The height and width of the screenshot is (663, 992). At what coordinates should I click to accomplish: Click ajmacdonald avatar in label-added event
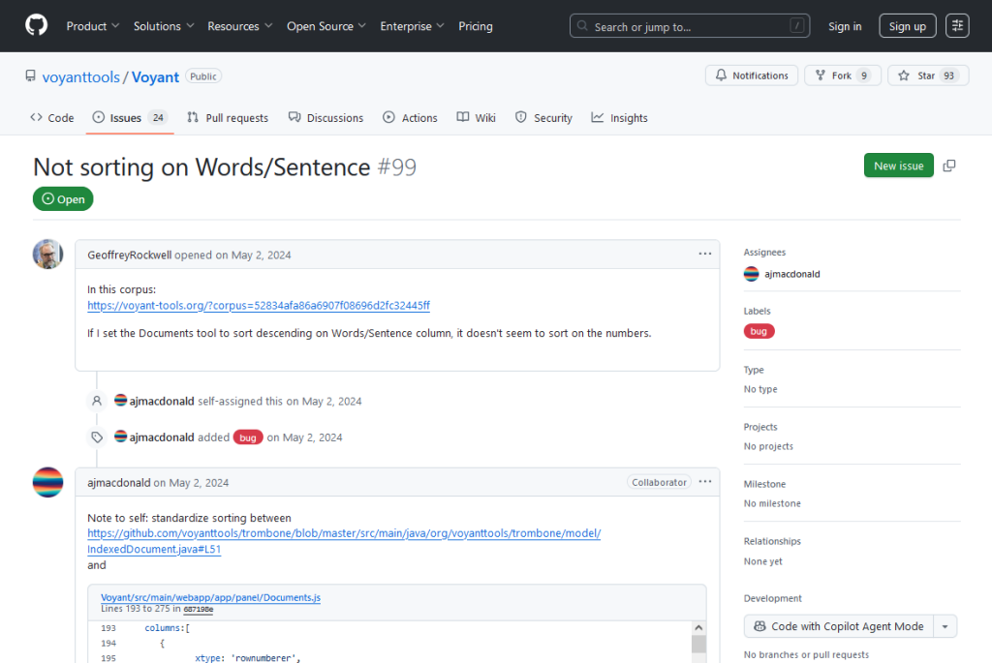pyautogui.click(x=120, y=437)
